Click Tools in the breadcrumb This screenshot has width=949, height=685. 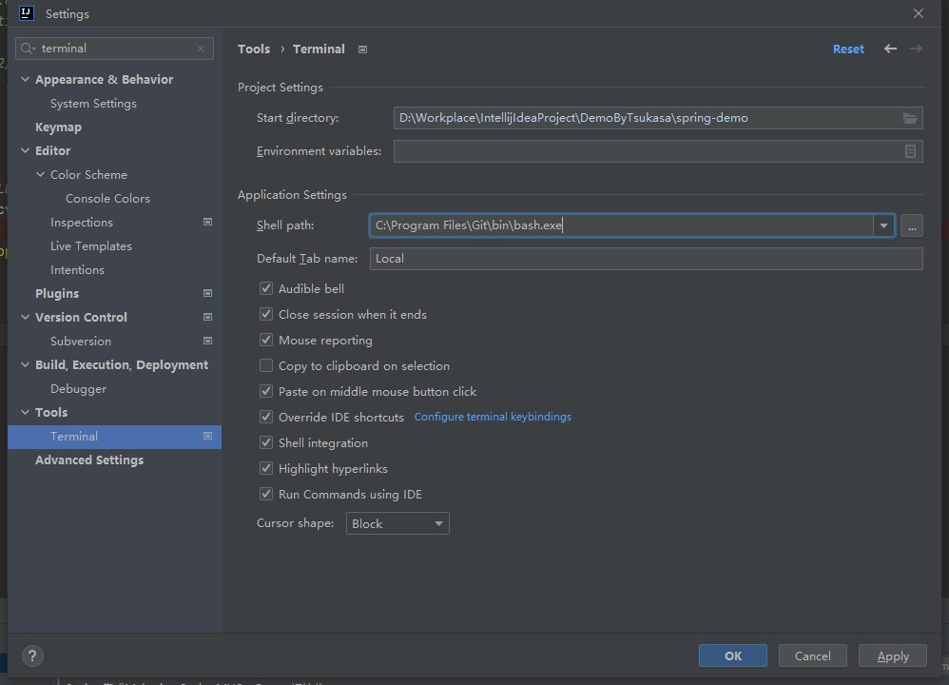click(x=254, y=49)
